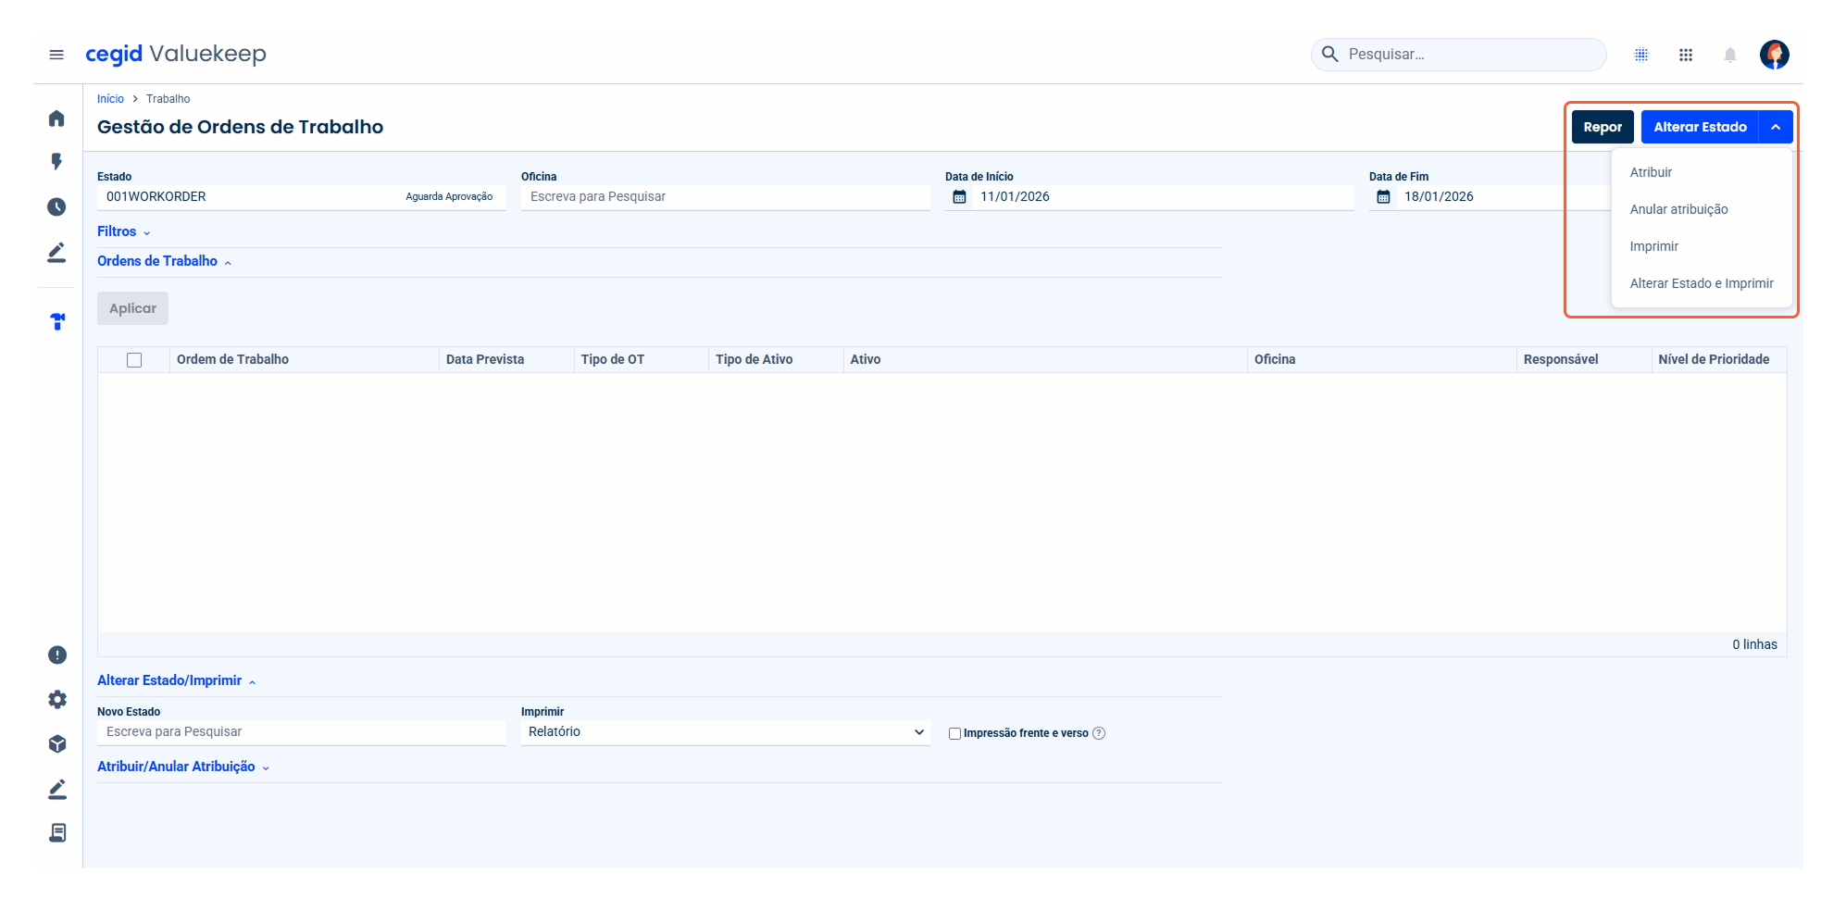This screenshot has height=898, width=1846.
Task: Click the Repor button
Action: [x=1602, y=127]
